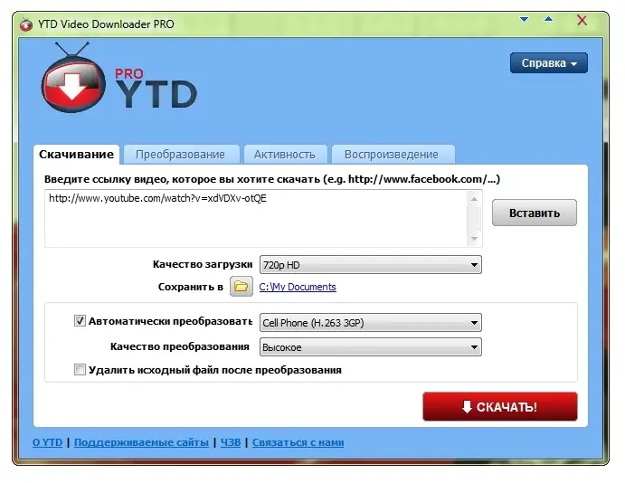Open the C:\My Documents save path link
Viewport: 625px width, 483px height.
298,287
